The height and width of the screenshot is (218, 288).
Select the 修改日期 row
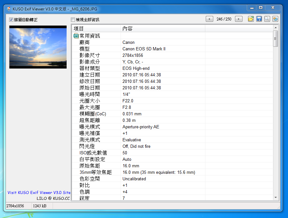tap(172, 81)
